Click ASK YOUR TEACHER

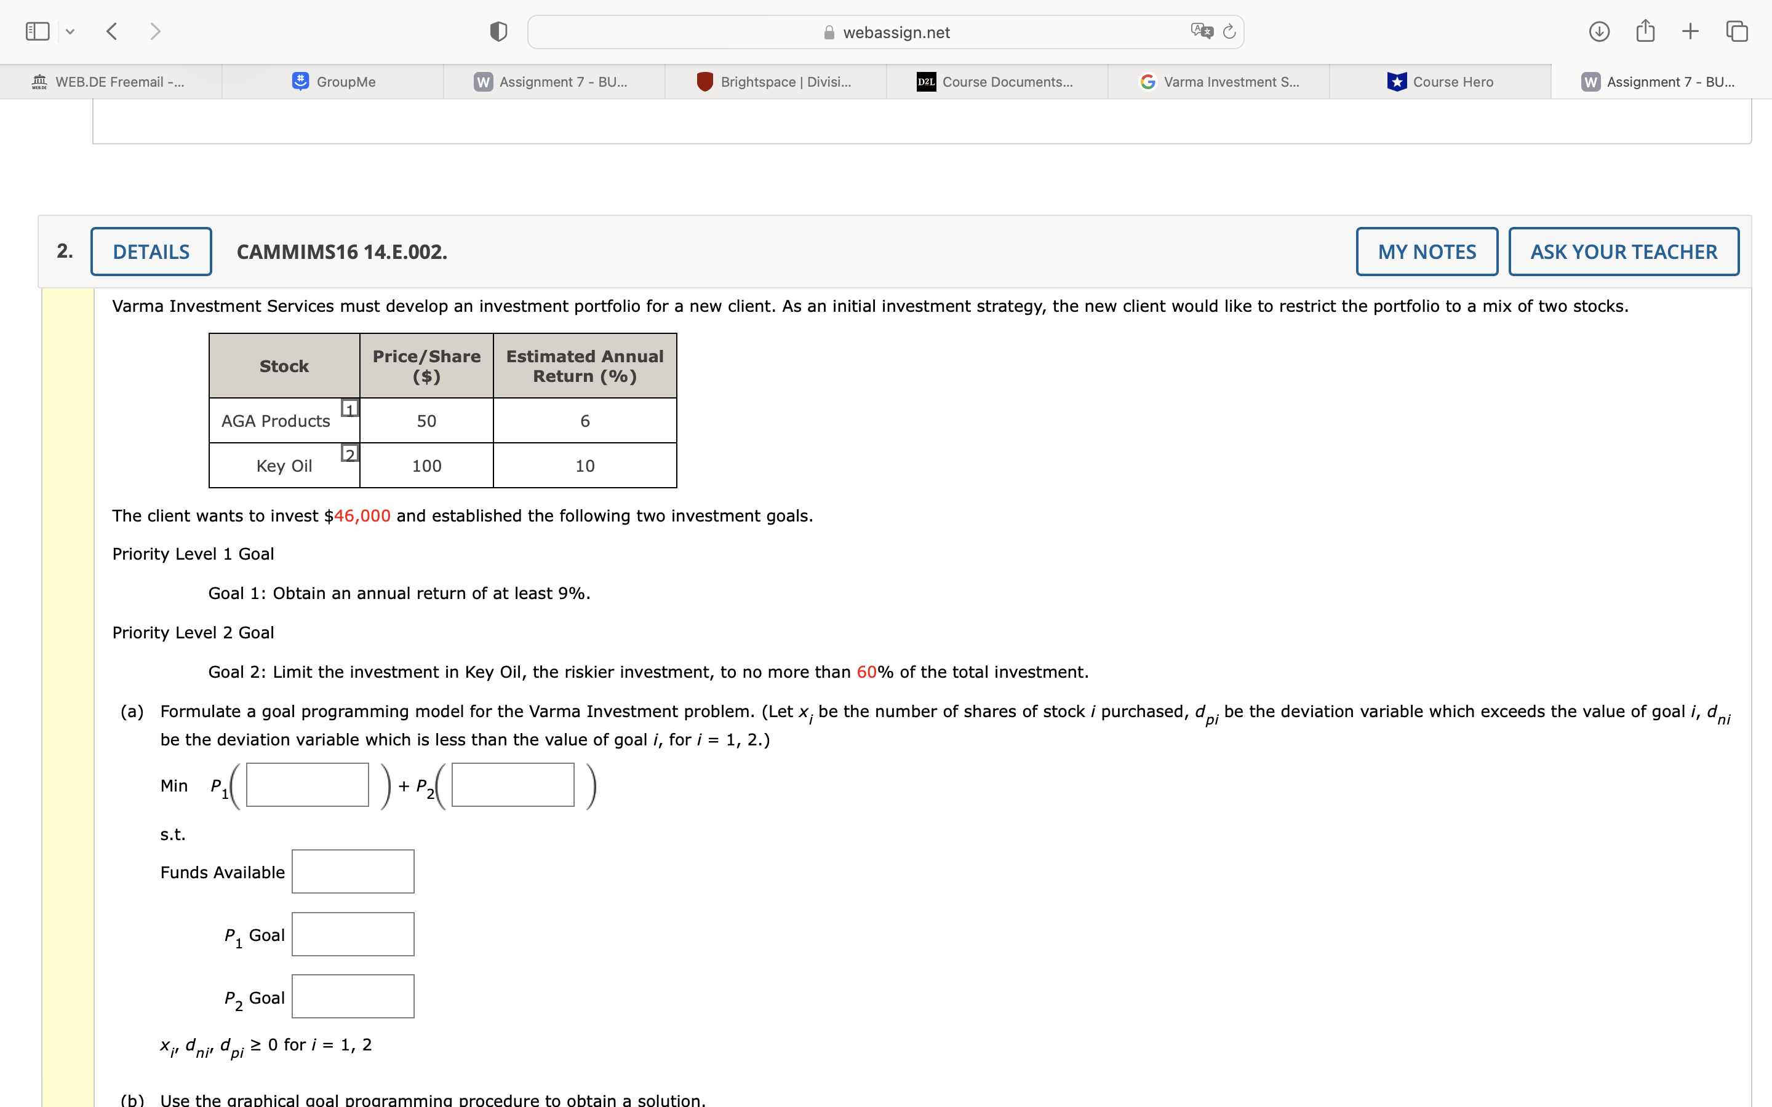point(1622,251)
